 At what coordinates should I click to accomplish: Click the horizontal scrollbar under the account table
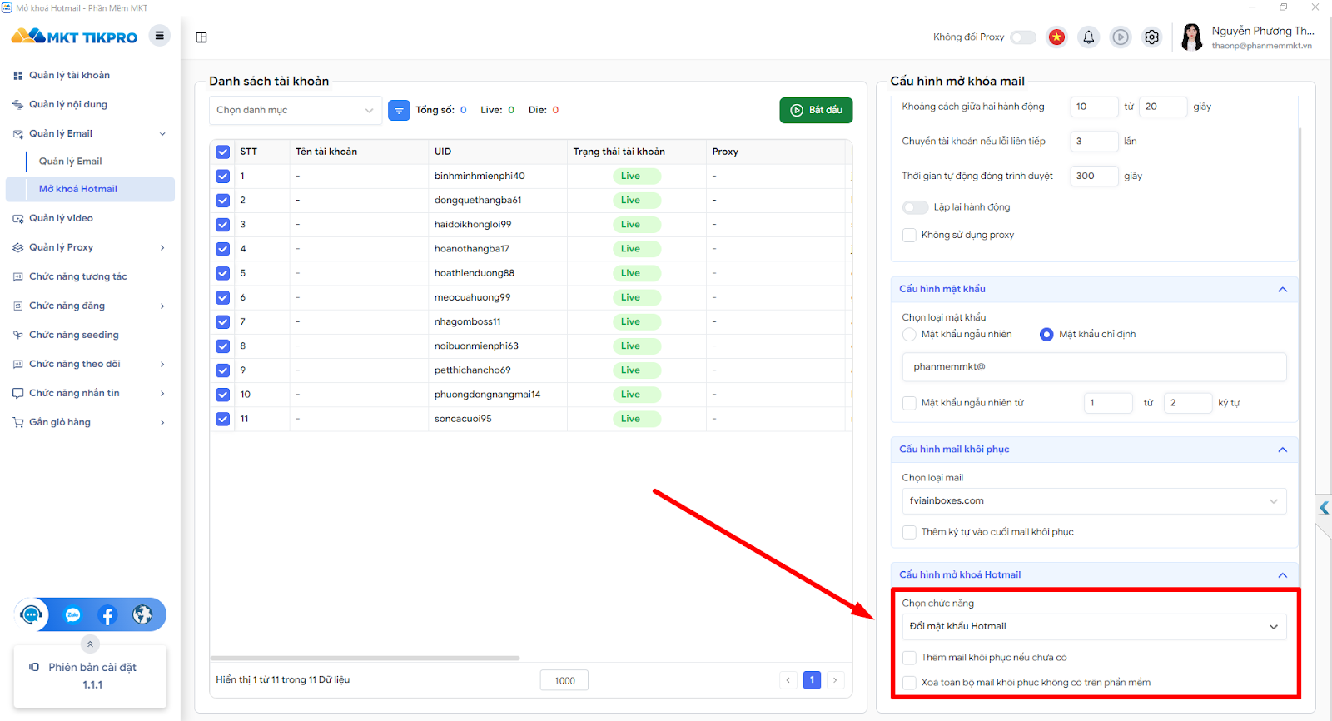[365, 658]
